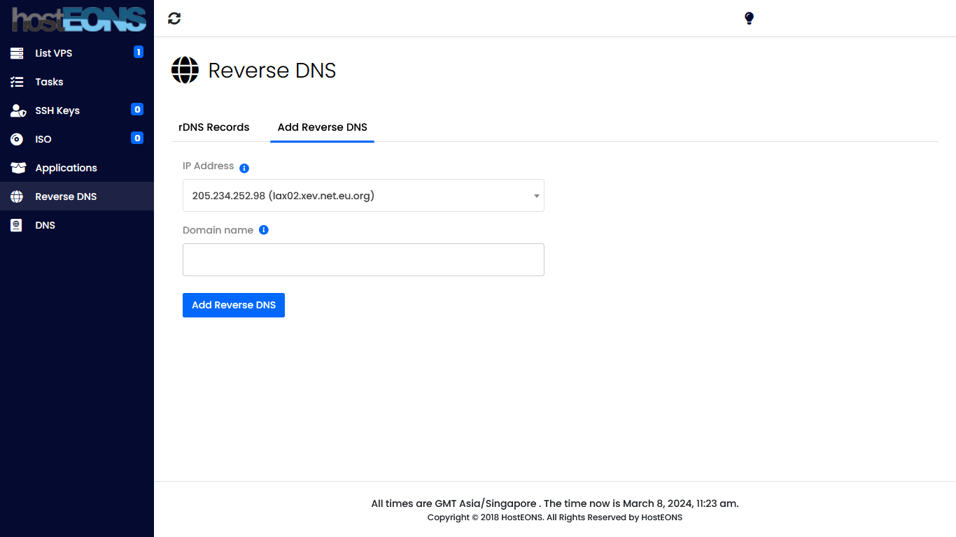Switch to the rDNS Records tab

(x=214, y=127)
